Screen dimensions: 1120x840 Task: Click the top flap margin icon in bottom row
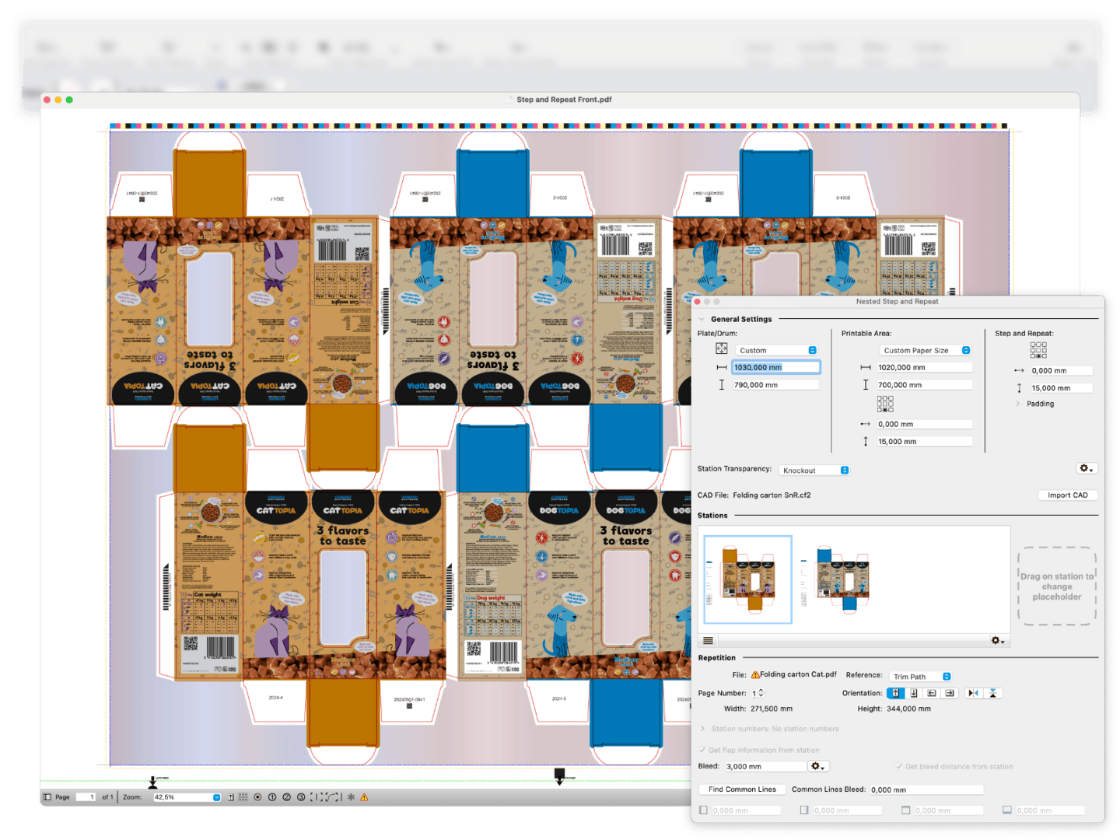(905, 810)
